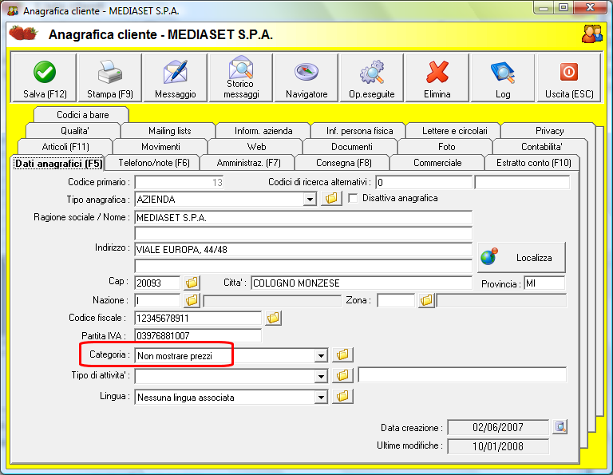Open folder lookup next to Zona field

coord(426,300)
